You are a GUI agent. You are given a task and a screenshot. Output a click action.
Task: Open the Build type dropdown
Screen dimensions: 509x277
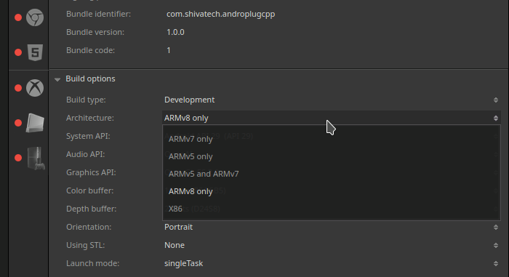331,100
